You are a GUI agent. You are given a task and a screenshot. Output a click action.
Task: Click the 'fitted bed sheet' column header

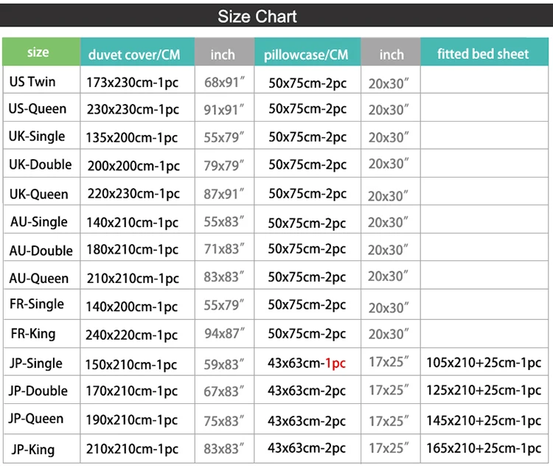coord(483,54)
